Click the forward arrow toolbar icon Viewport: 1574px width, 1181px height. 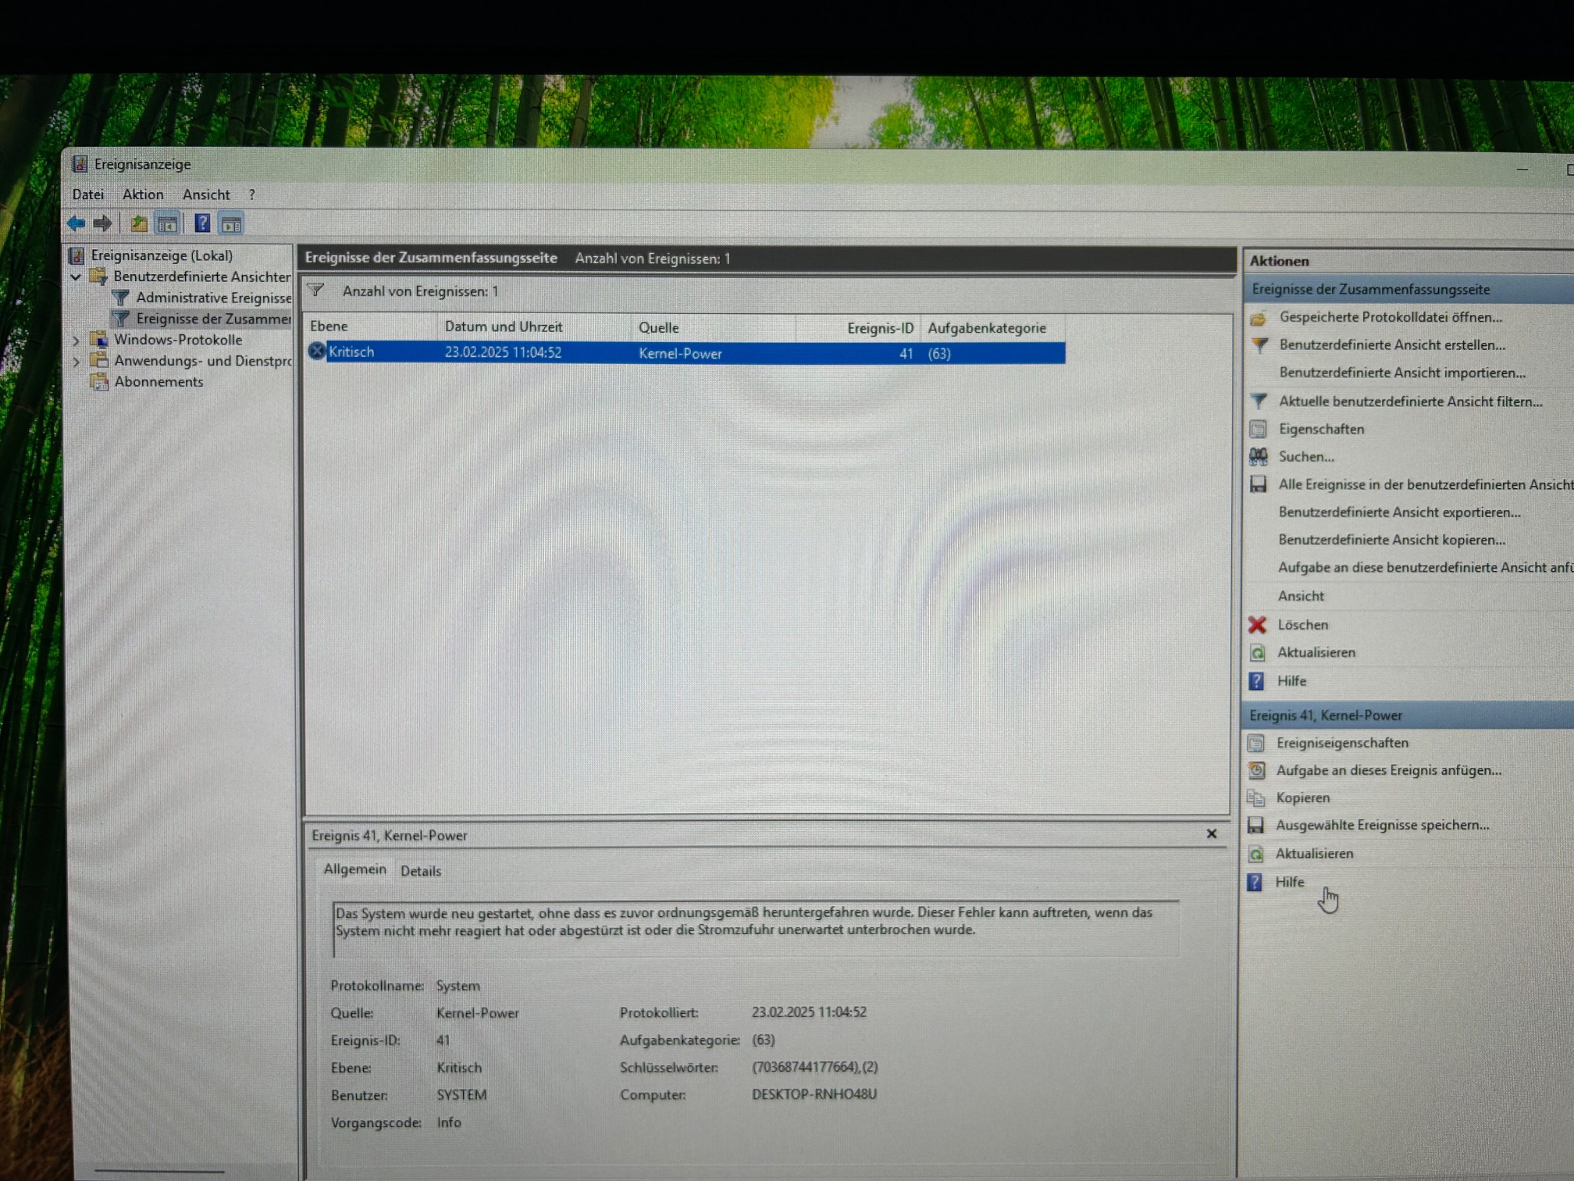(x=103, y=223)
